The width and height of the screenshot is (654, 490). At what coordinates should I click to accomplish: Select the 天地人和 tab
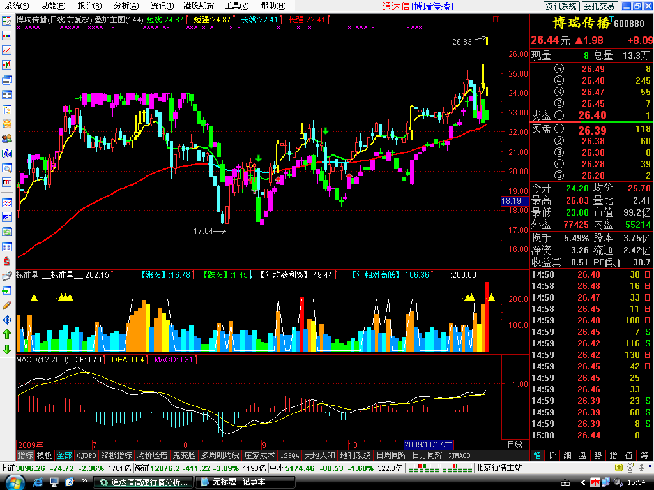[x=319, y=456]
